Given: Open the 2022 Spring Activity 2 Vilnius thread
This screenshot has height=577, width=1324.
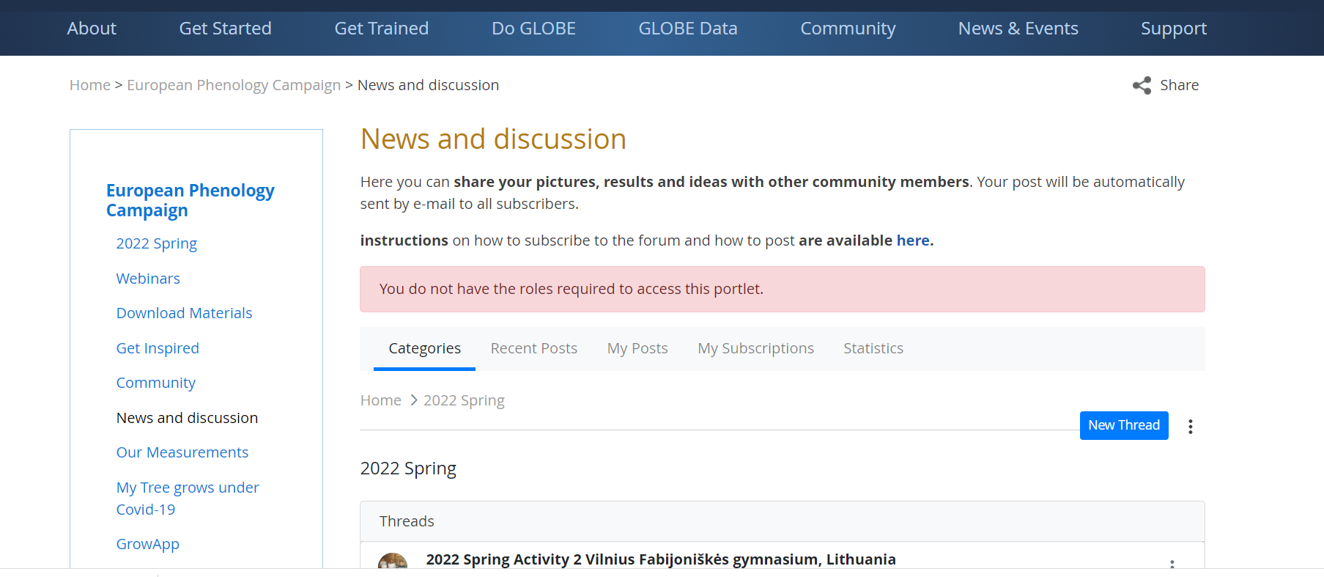Looking at the screenshot, I should [660, 559].
